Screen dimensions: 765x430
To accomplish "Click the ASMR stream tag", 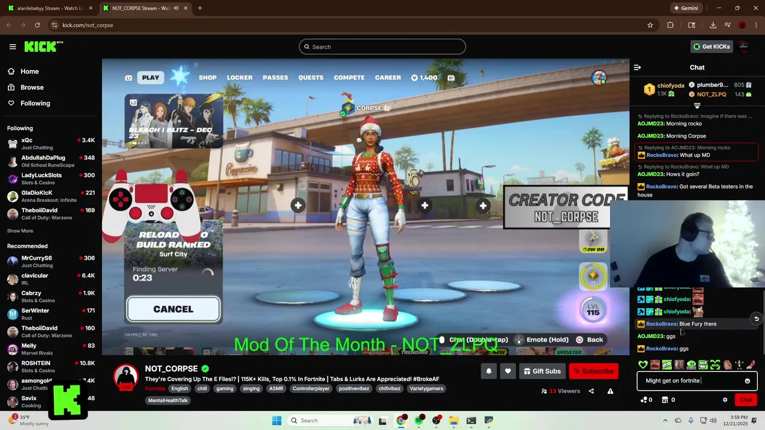I will pos(276,389).
